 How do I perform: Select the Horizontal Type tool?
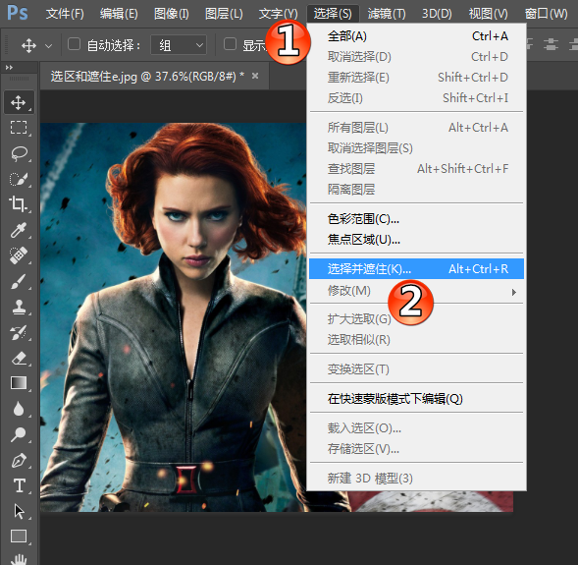click(20, 485)
